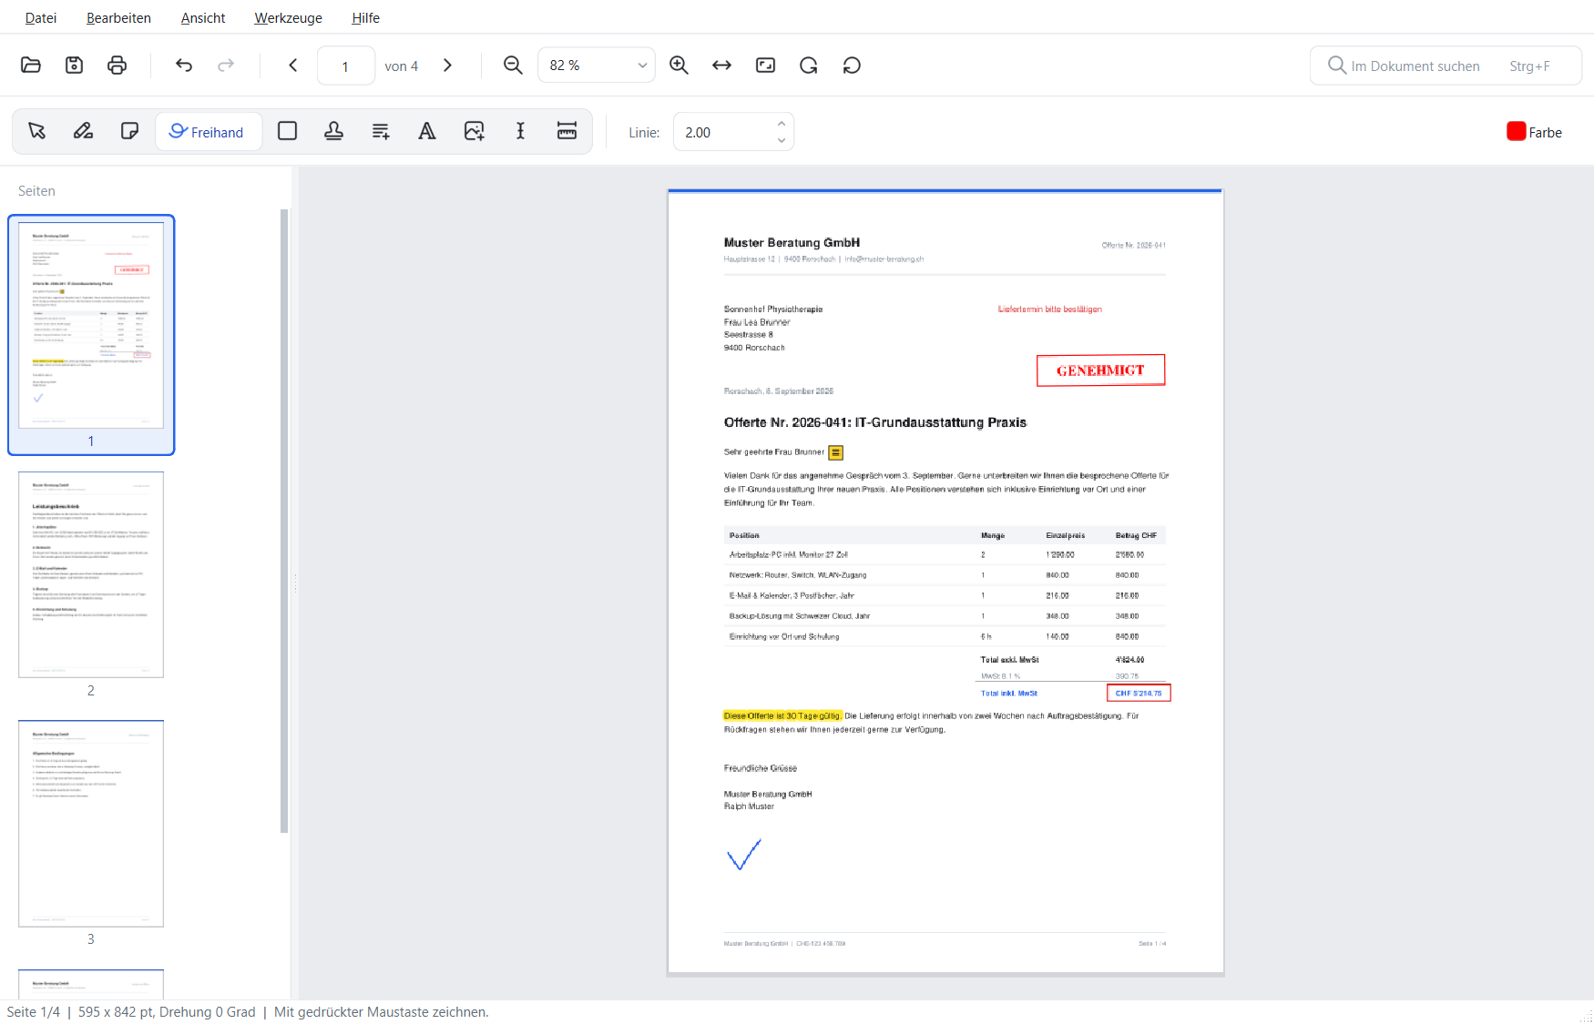Pick the measure ruler tool

567,131
